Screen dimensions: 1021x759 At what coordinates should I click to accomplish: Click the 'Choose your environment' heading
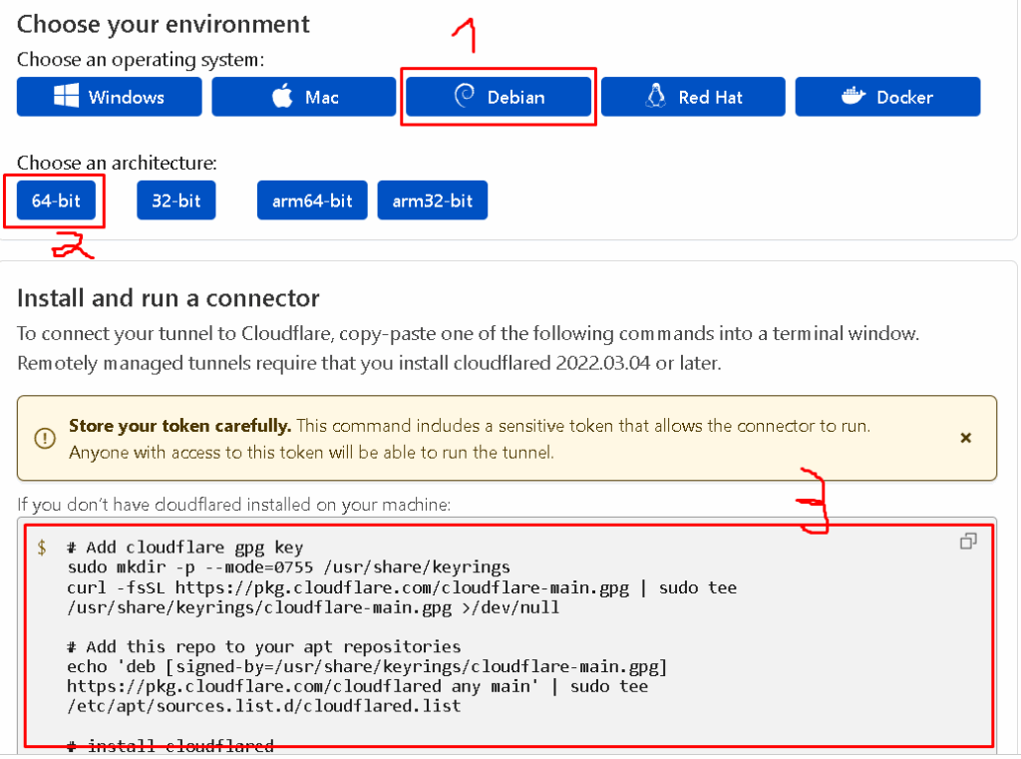(163, 25)
